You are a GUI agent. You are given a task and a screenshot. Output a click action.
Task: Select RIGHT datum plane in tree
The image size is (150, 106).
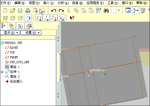(x=14, y=48)
